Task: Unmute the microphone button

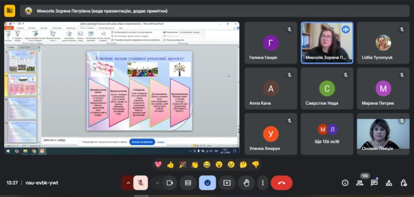Action: coord(140,182)
